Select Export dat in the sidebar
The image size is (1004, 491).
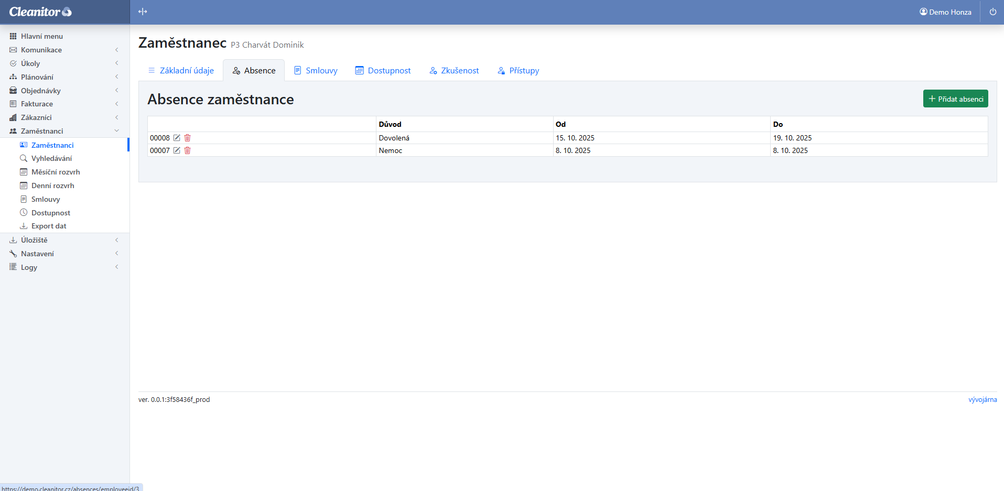(x=49, y=226)
